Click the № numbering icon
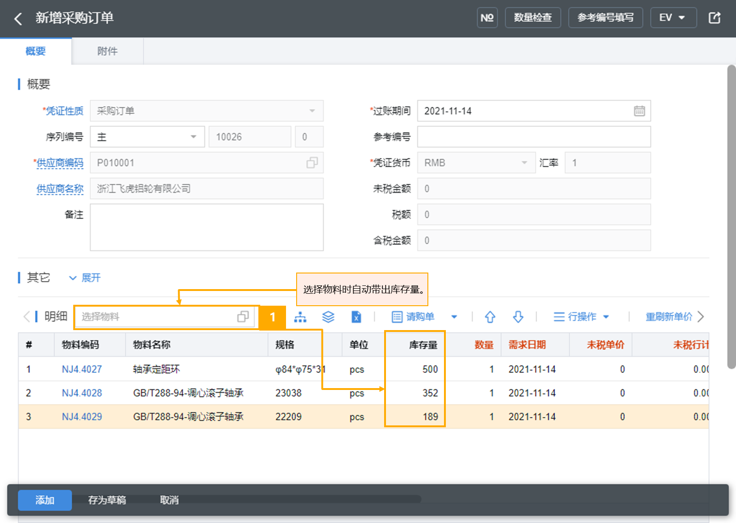 [x=487, y=18]
